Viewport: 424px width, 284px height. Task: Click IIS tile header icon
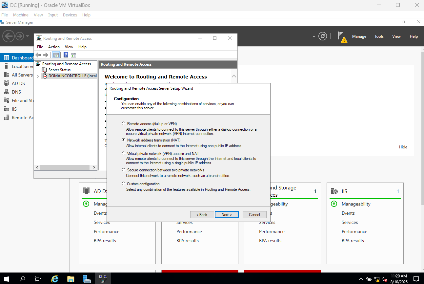click(334, 191)
